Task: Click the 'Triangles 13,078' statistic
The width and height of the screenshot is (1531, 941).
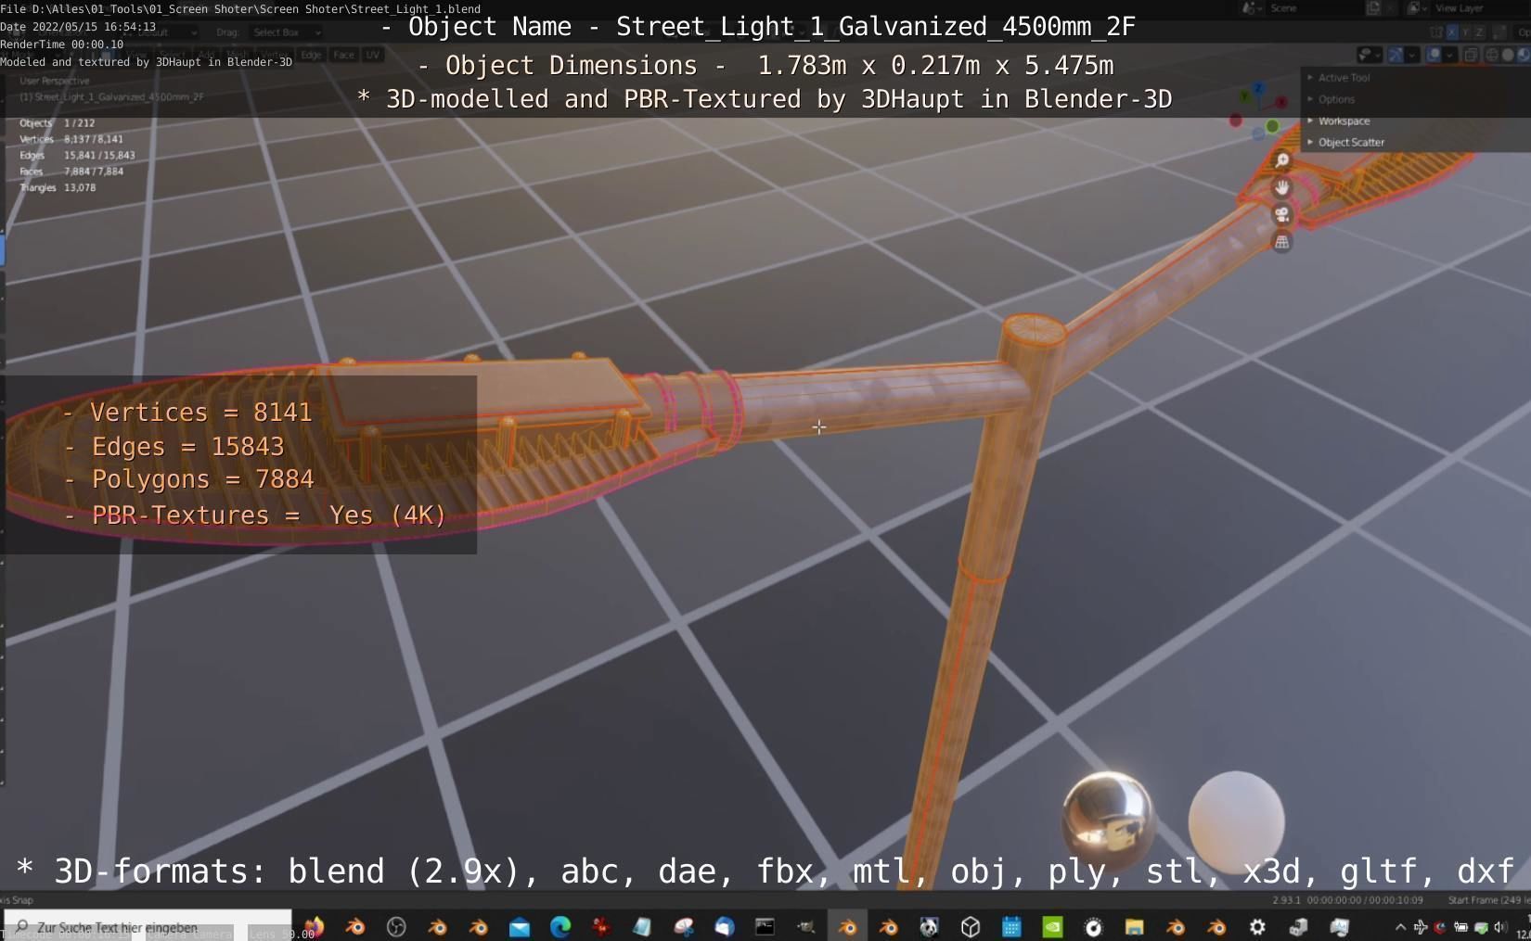Action: tap(58, 187)
